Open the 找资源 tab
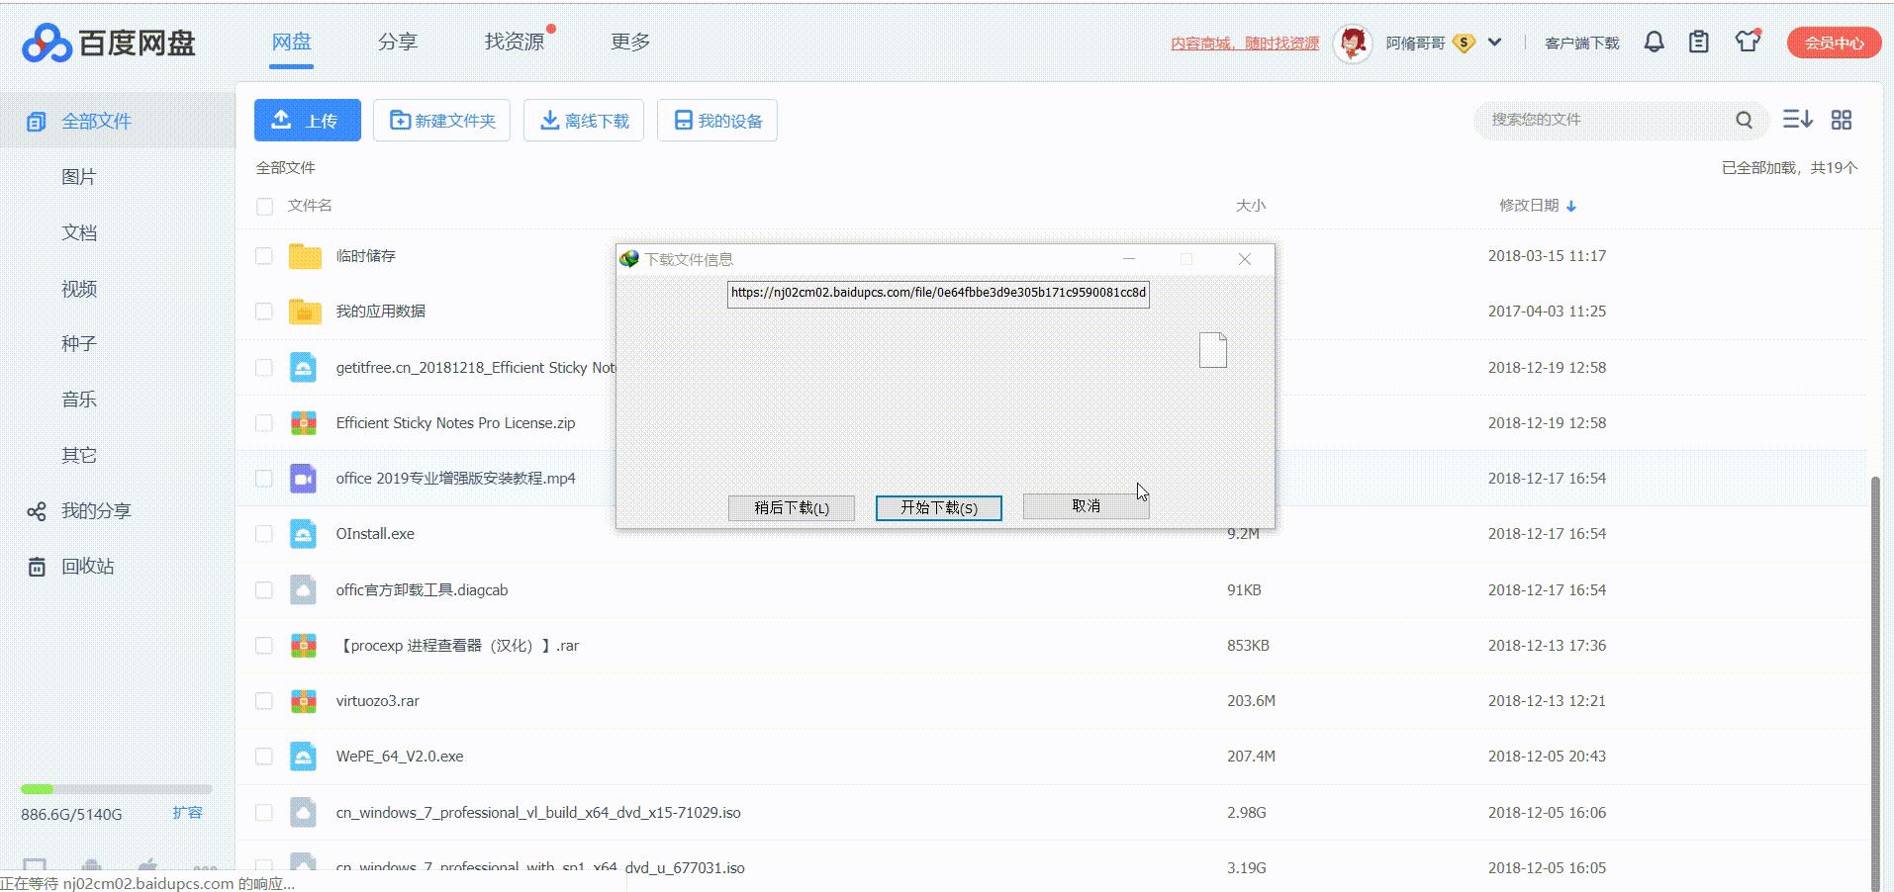Image resolution: width=1894 pixels, height=892 pixels. coord(515,42)
